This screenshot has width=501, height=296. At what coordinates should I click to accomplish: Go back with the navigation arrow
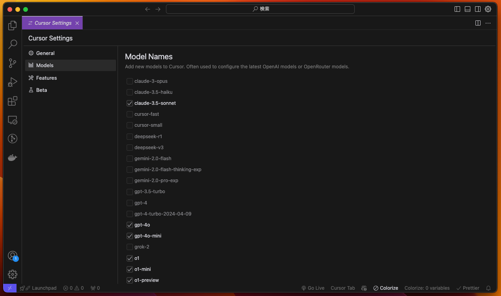(x=147, y=9)
